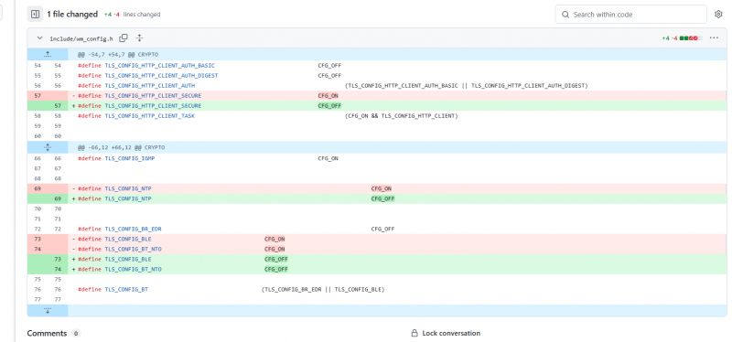Click the comments count badge 0
Viewport: 732px width, 342px height.
[76, 334]
